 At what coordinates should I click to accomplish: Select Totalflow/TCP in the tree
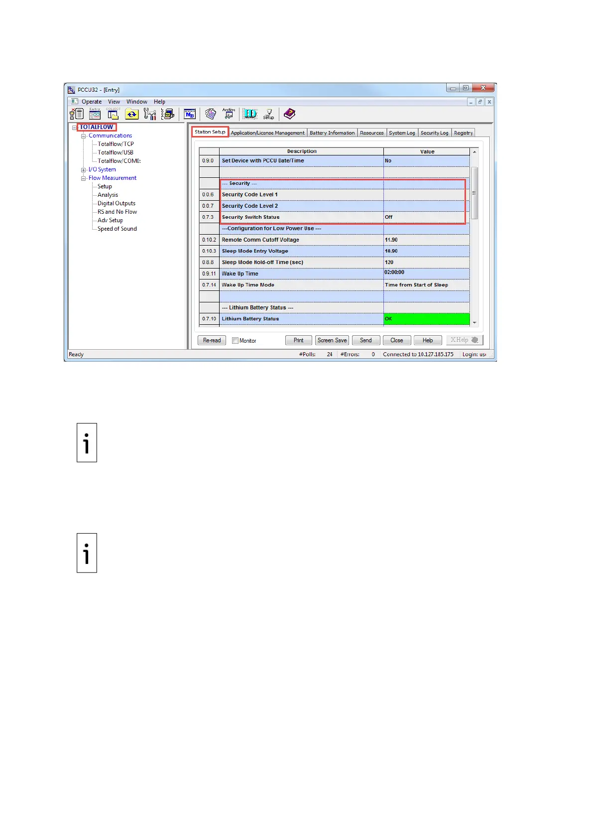point(116,144)
